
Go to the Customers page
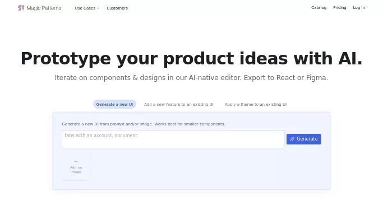click(x=117, y=8)
